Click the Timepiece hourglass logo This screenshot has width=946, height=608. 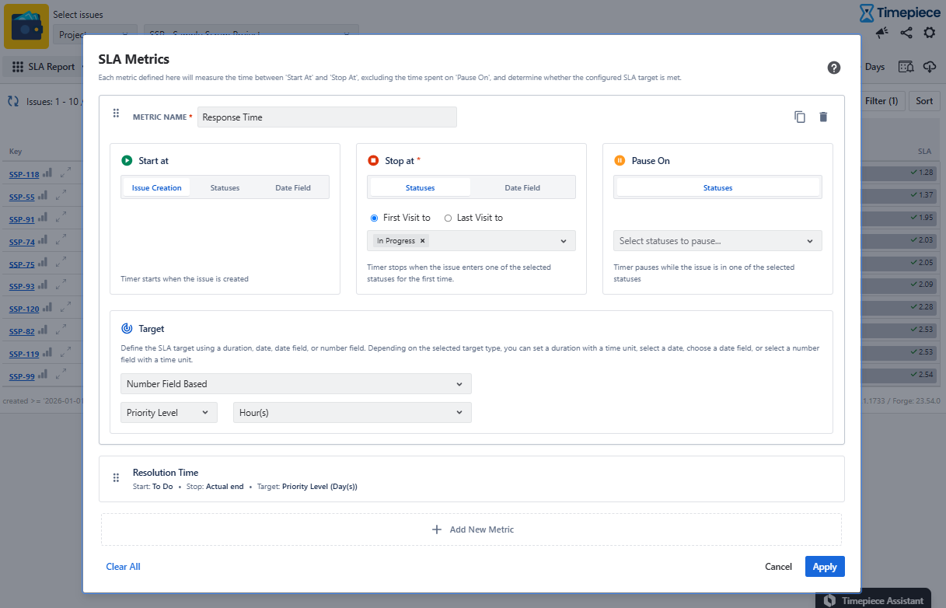867,12
